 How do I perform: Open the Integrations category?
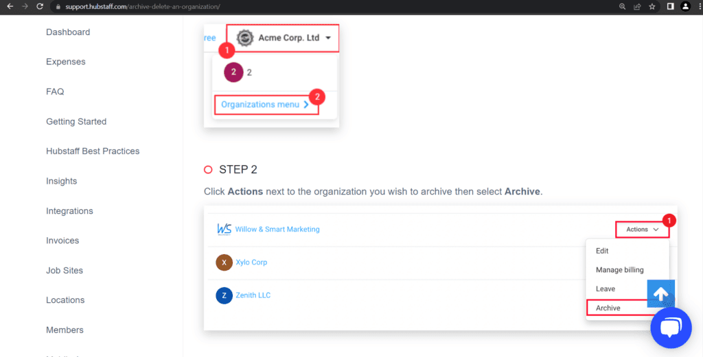point(69,211)
